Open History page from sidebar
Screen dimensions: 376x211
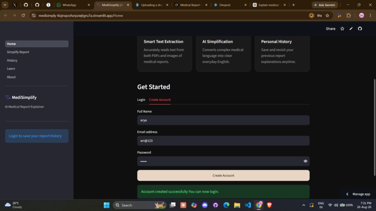click(37, 61)
